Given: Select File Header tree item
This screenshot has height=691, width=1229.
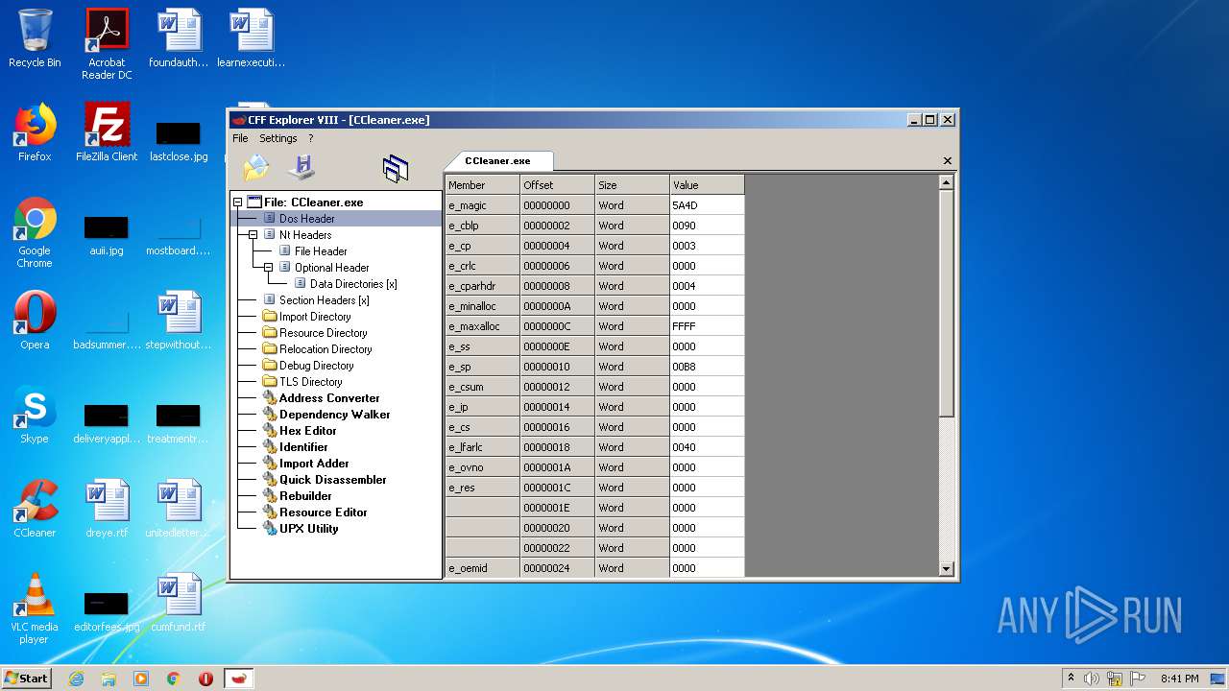Looking at the screenshot, I should point(321,251).
